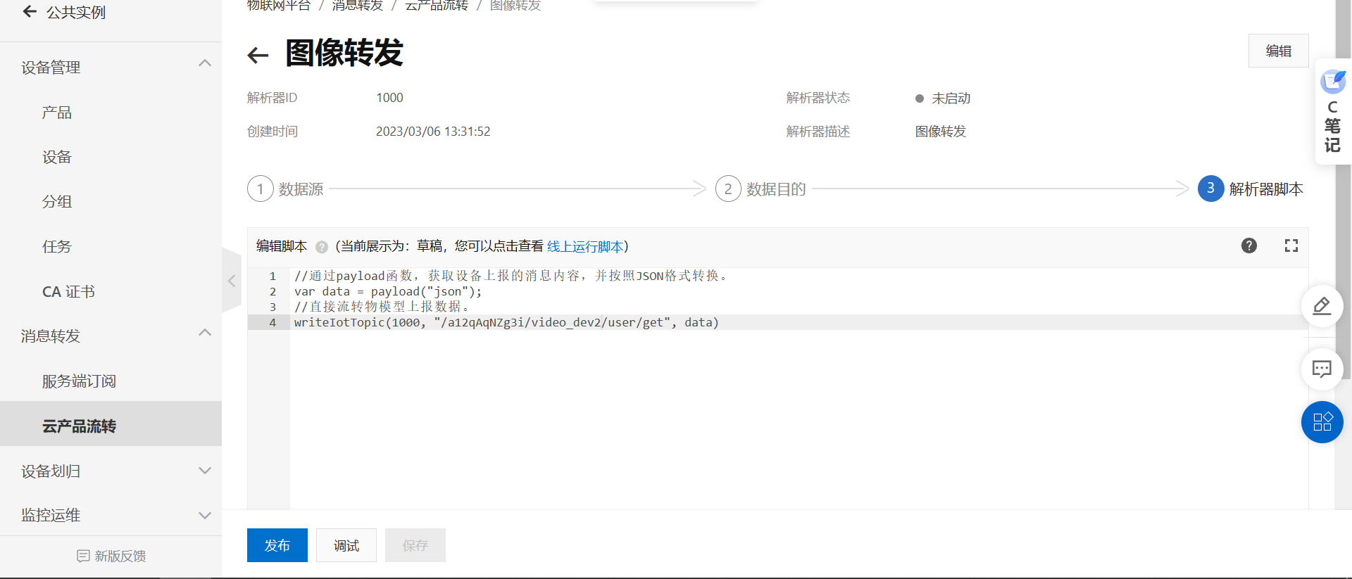1352x579 pixels.
Task: Collapse the 设备管理 menu group
Action: (205, 63)
